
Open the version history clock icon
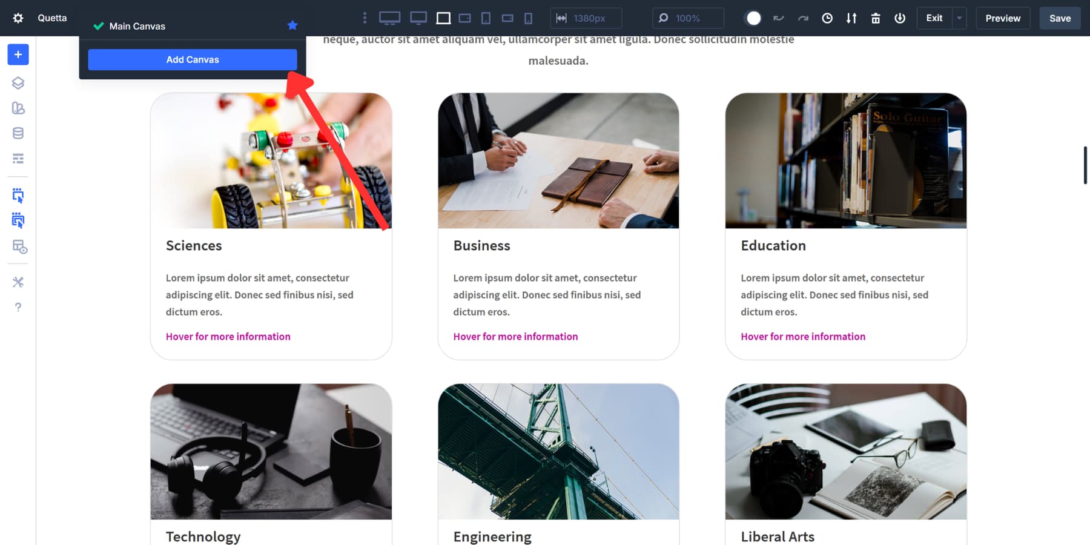pos(827,18)
